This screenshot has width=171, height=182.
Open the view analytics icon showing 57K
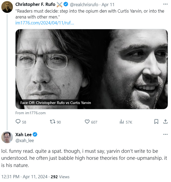122,122
